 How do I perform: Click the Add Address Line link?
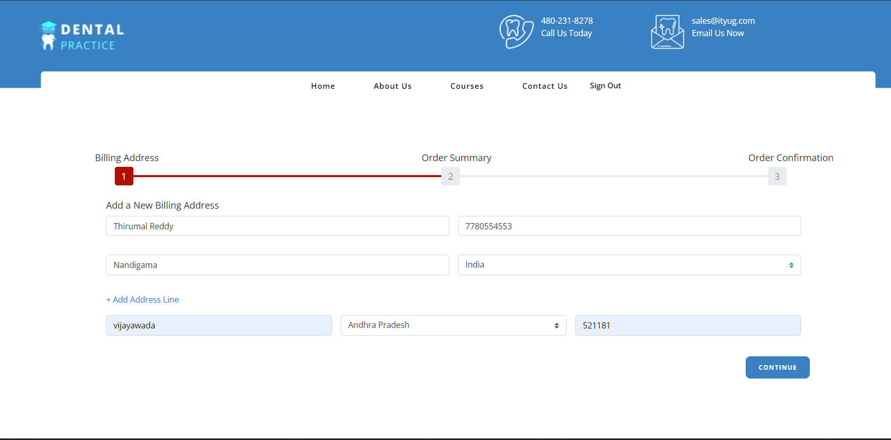[x=142, y=300]
